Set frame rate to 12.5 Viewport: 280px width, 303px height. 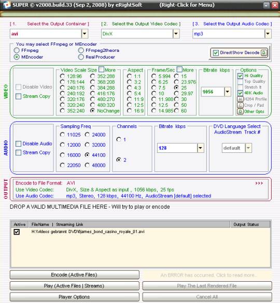pos(153,105)
